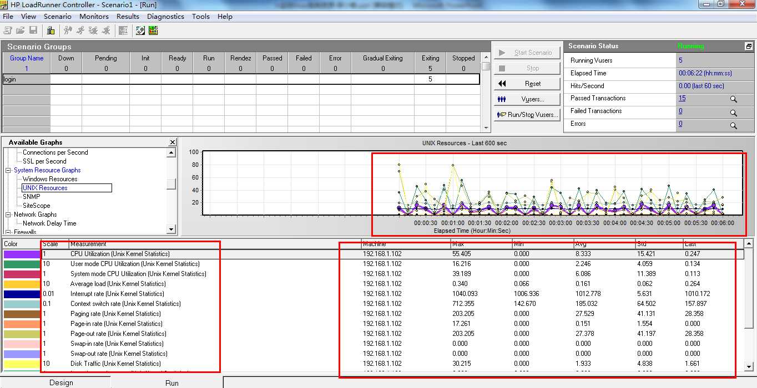Screen dimensions: 757x388
Task: Open the Results menu
Action: point(128,16)
